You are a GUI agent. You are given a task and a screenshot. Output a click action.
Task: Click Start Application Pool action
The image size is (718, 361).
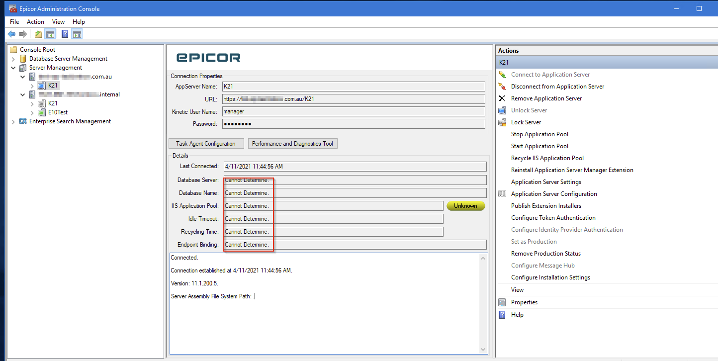(x=539, y=146)
